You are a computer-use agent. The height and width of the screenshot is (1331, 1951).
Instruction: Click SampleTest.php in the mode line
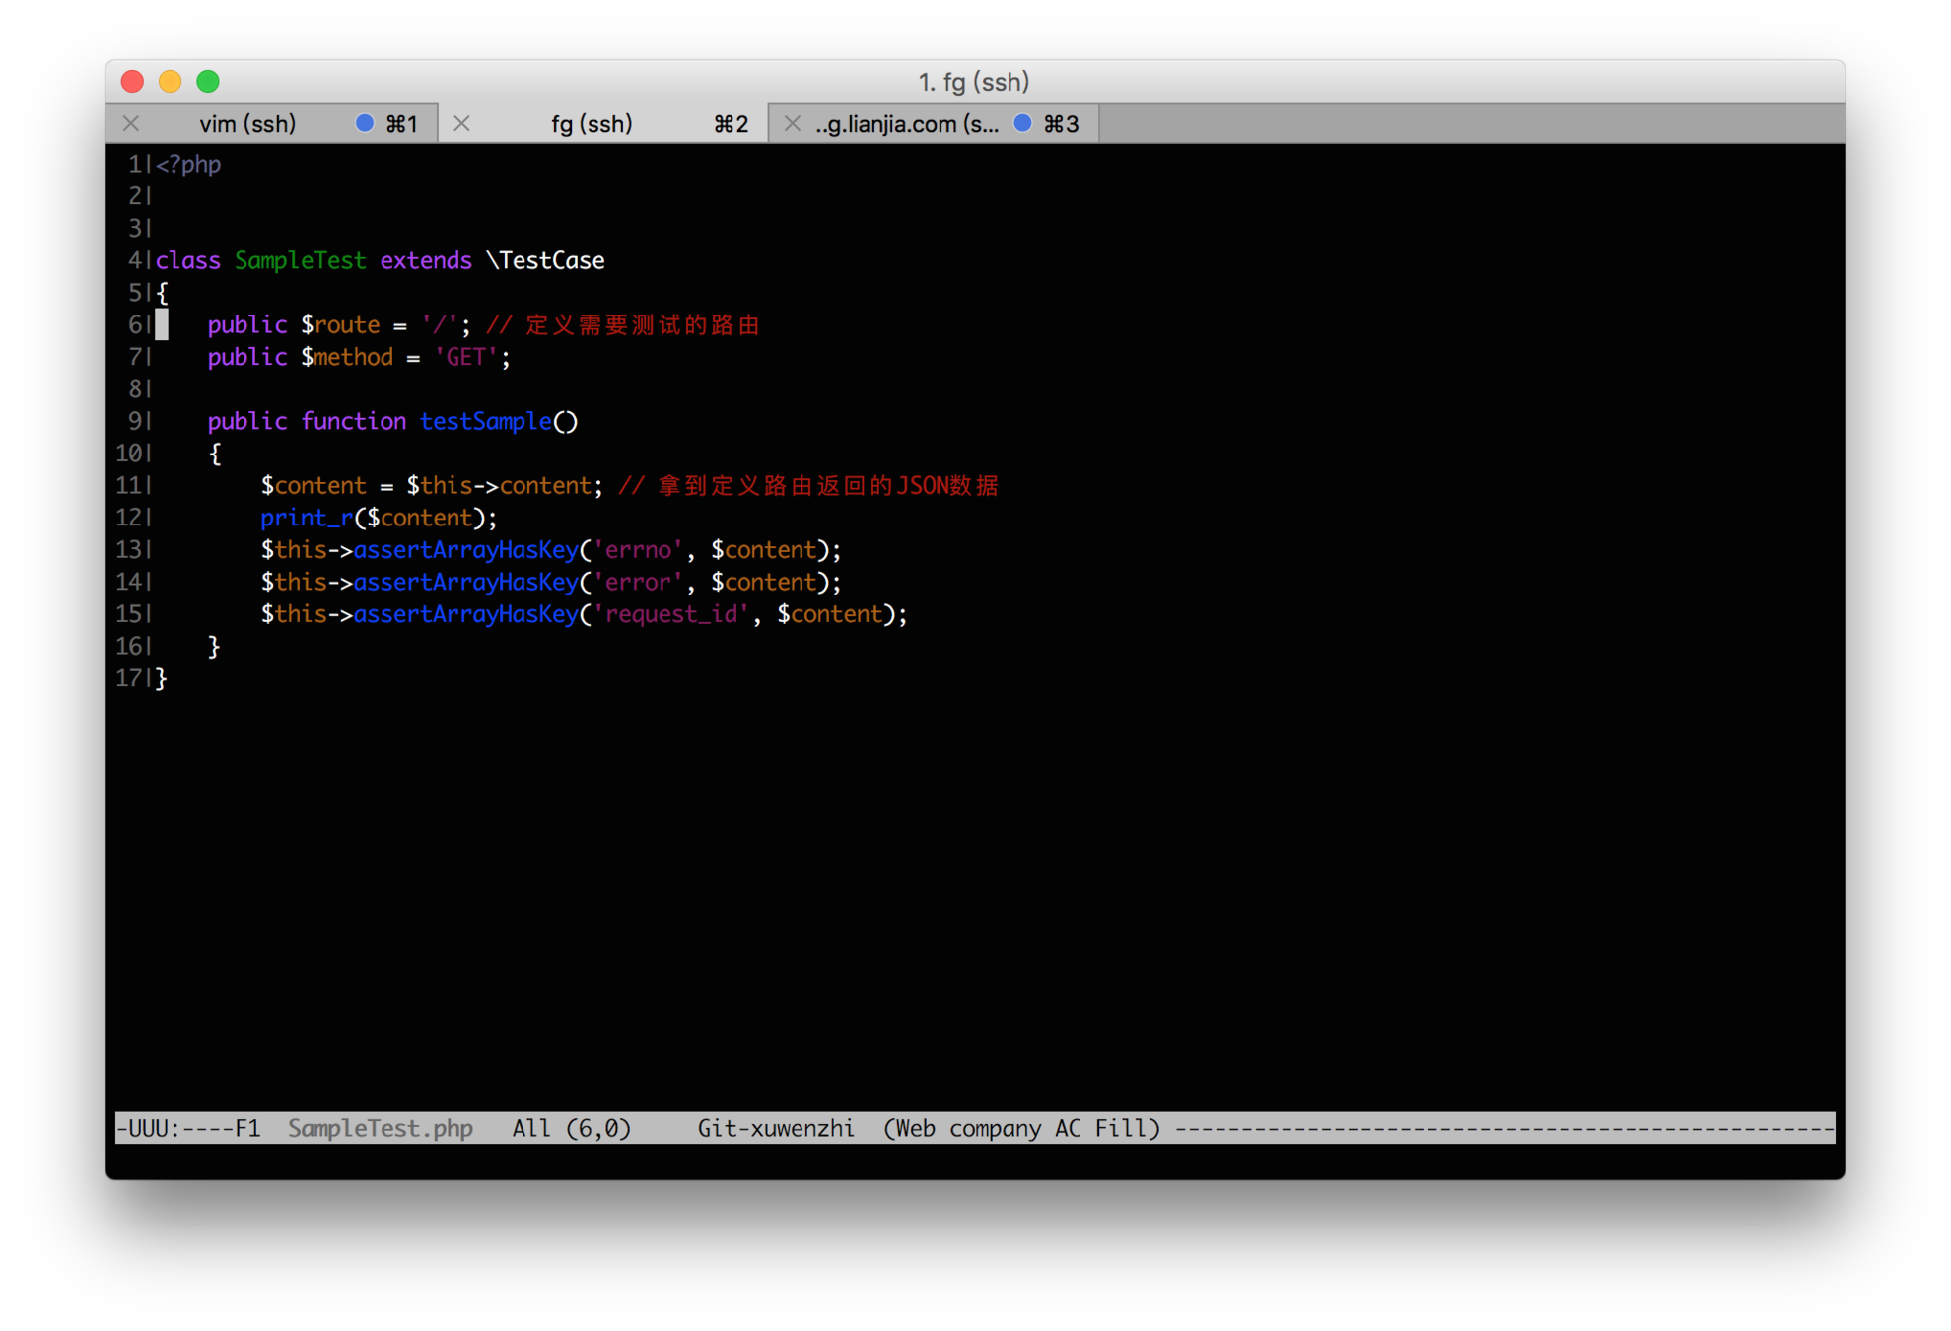tap(381, 1128)
